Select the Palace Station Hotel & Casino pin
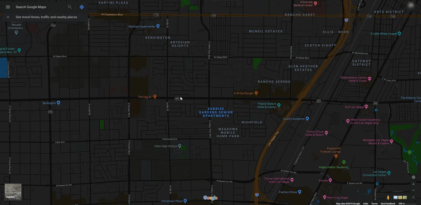Viewport: 421px width, 205px height. 279,105
